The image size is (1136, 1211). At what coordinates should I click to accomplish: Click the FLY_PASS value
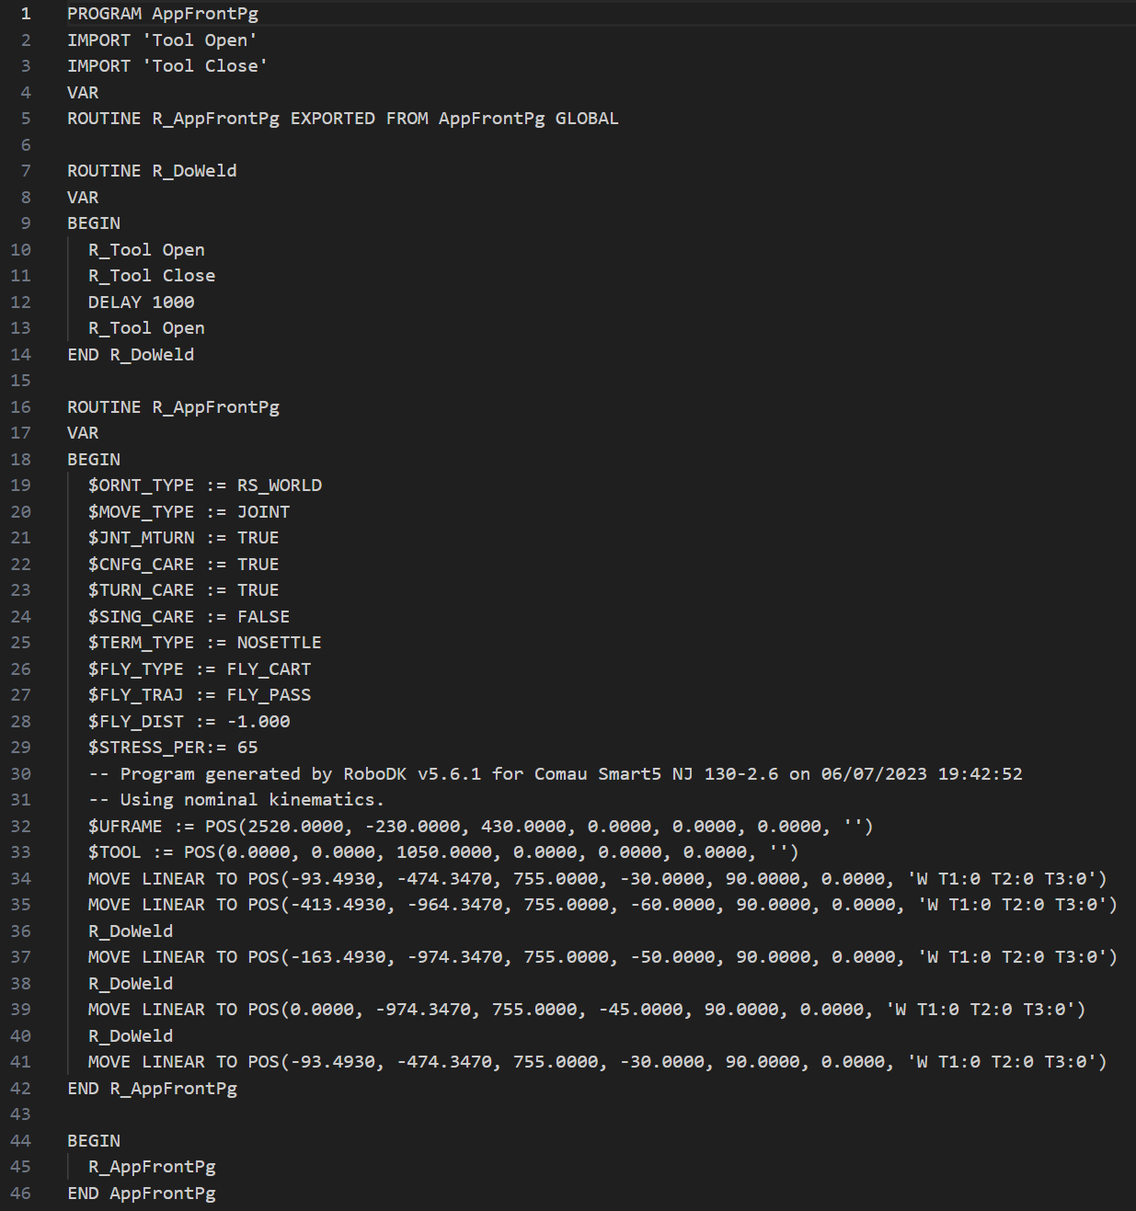269,695
